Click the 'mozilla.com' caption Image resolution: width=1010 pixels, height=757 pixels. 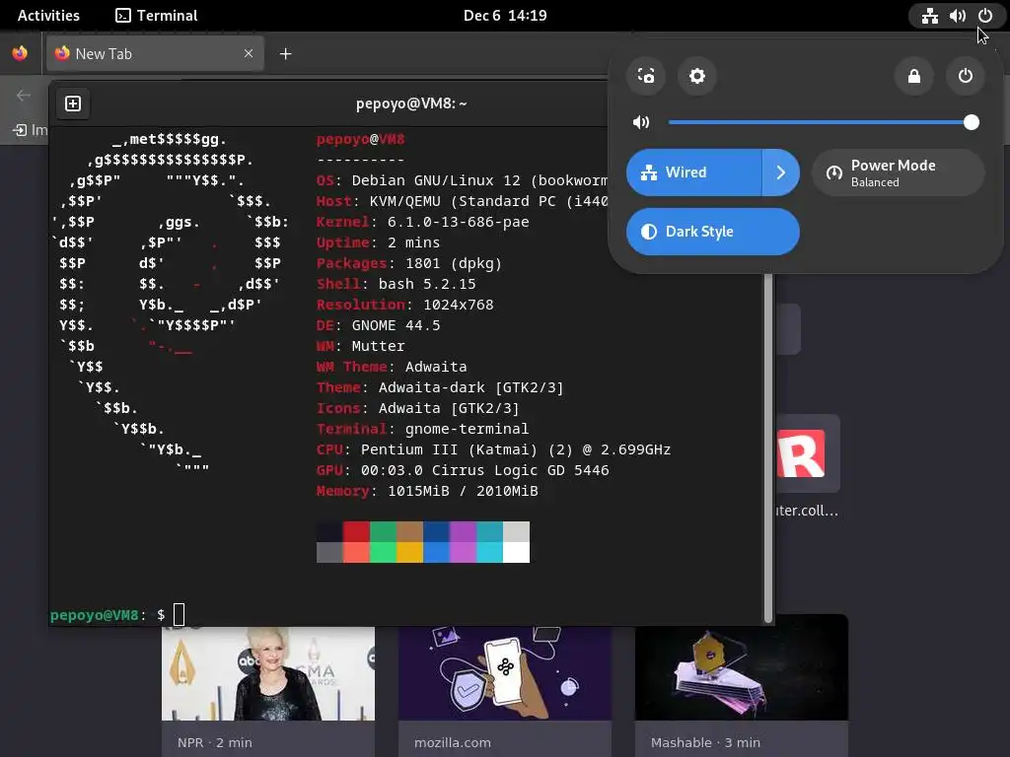[x=452, y=743]
